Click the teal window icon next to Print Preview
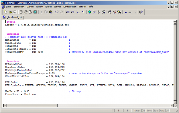 point(35,12)
